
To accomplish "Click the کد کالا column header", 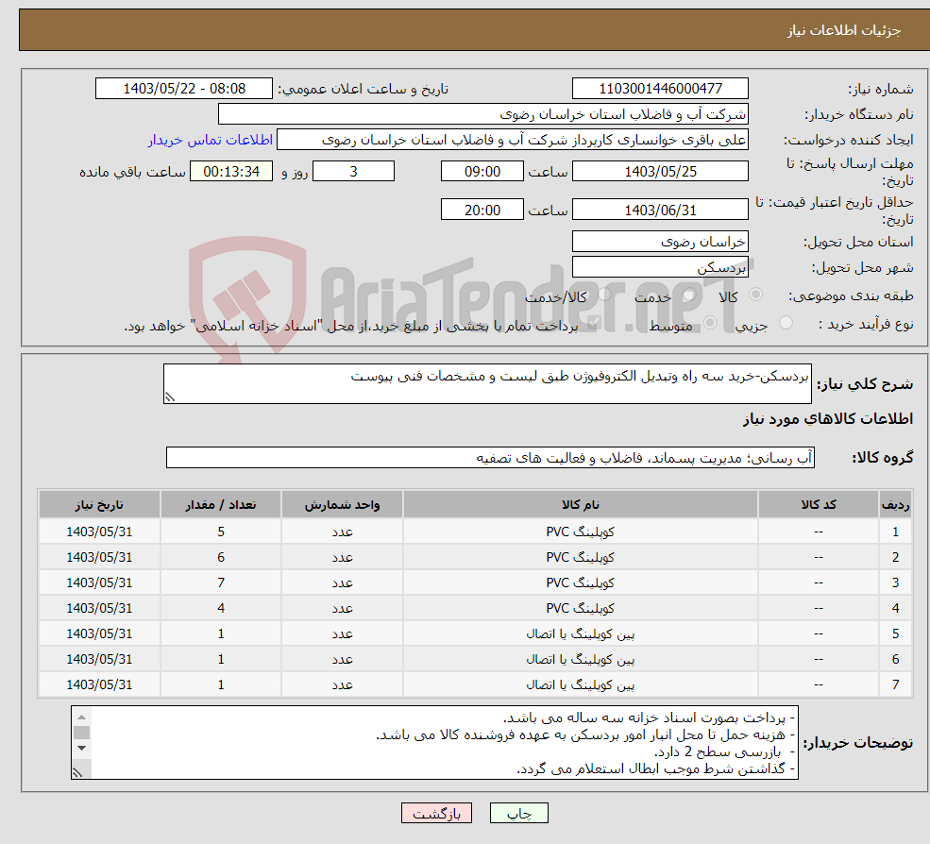I will tap(819, 505).
